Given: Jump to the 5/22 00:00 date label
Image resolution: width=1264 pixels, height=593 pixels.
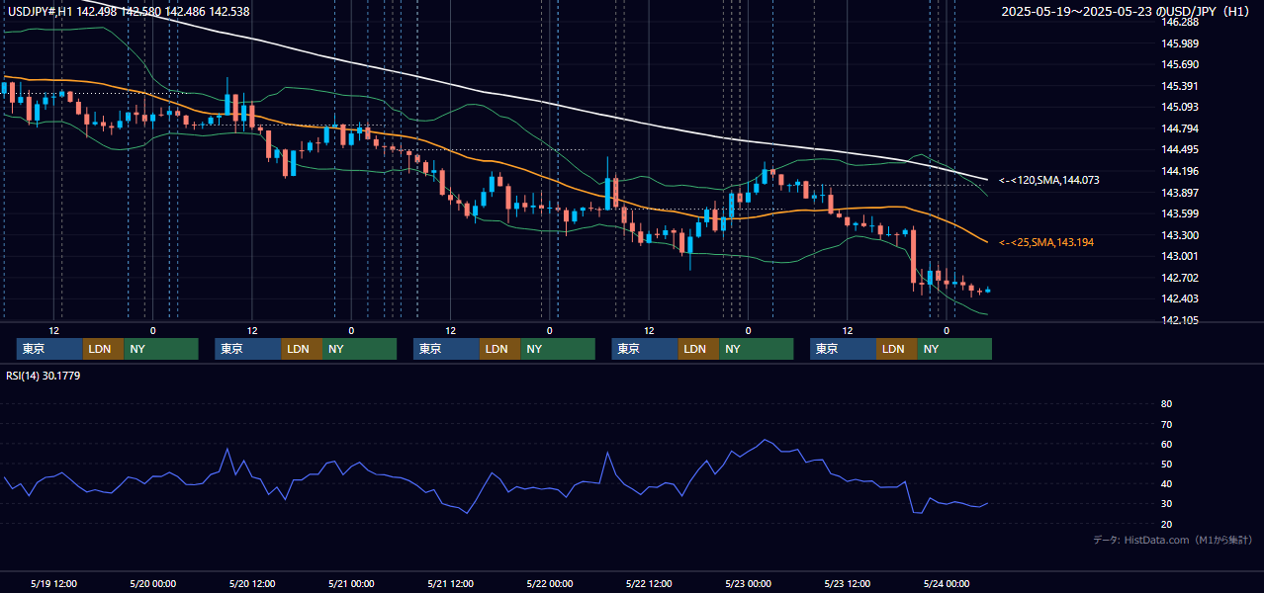Looking at the screenshot, I should point(549,583).
